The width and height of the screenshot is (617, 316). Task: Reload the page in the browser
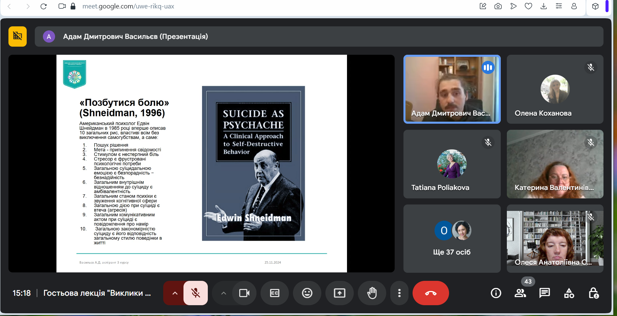[44, 6]
